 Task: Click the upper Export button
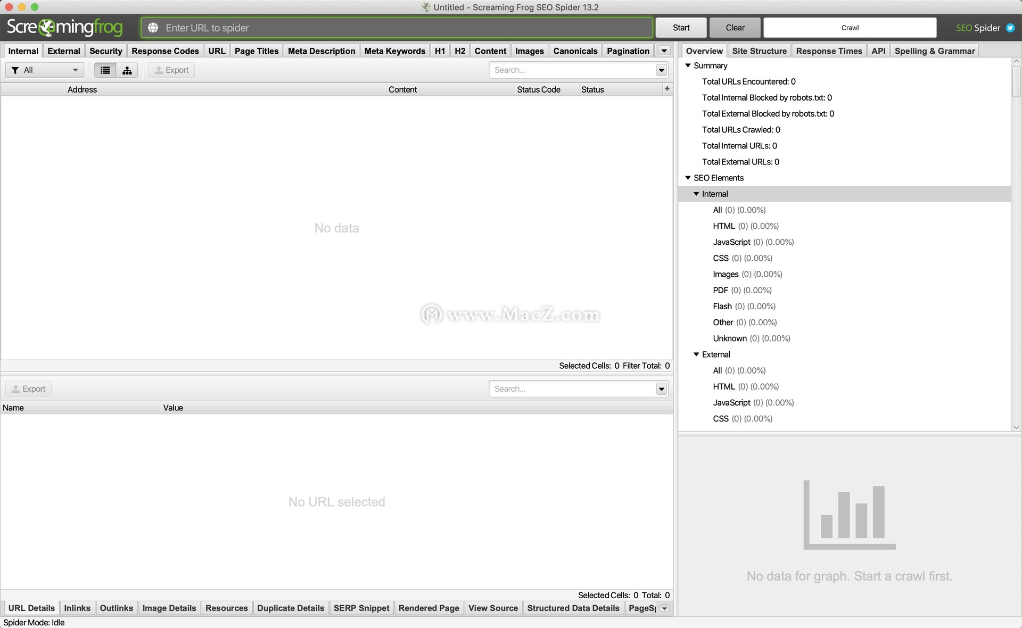point(171,70)
